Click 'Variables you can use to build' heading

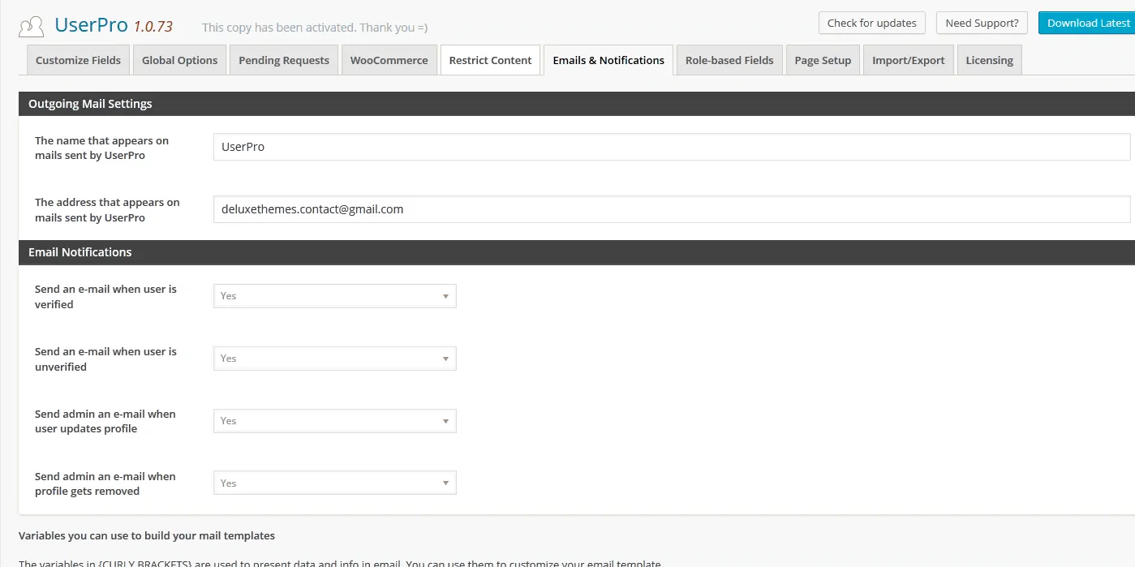point(147,535)
